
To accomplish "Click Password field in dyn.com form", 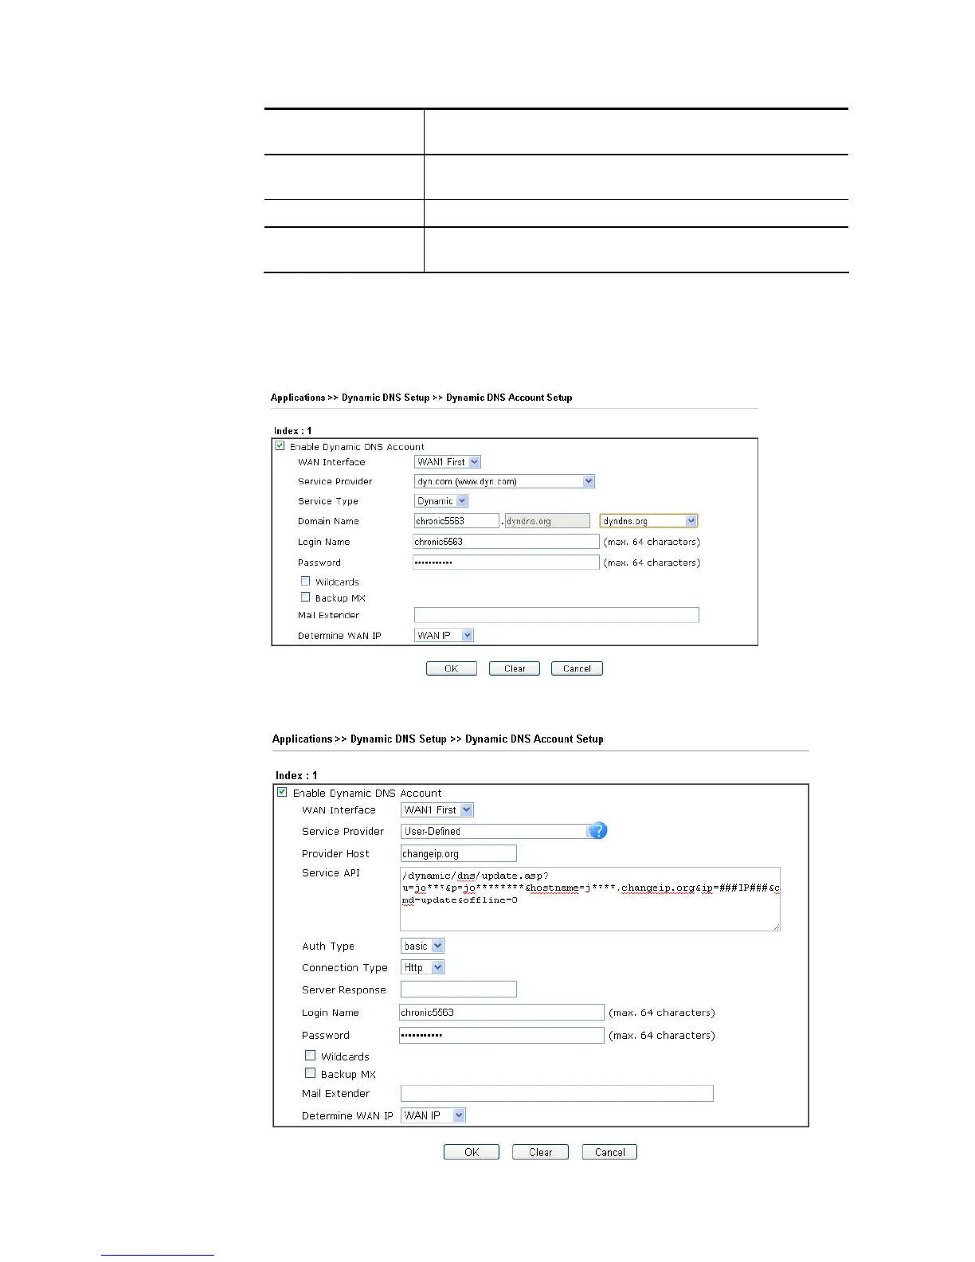I will (506, 562).
